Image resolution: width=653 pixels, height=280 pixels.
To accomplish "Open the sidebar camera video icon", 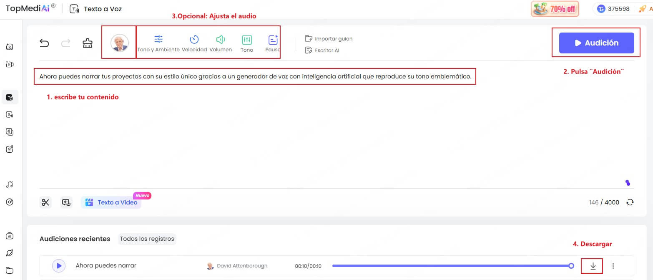I will tap(10, 64).
